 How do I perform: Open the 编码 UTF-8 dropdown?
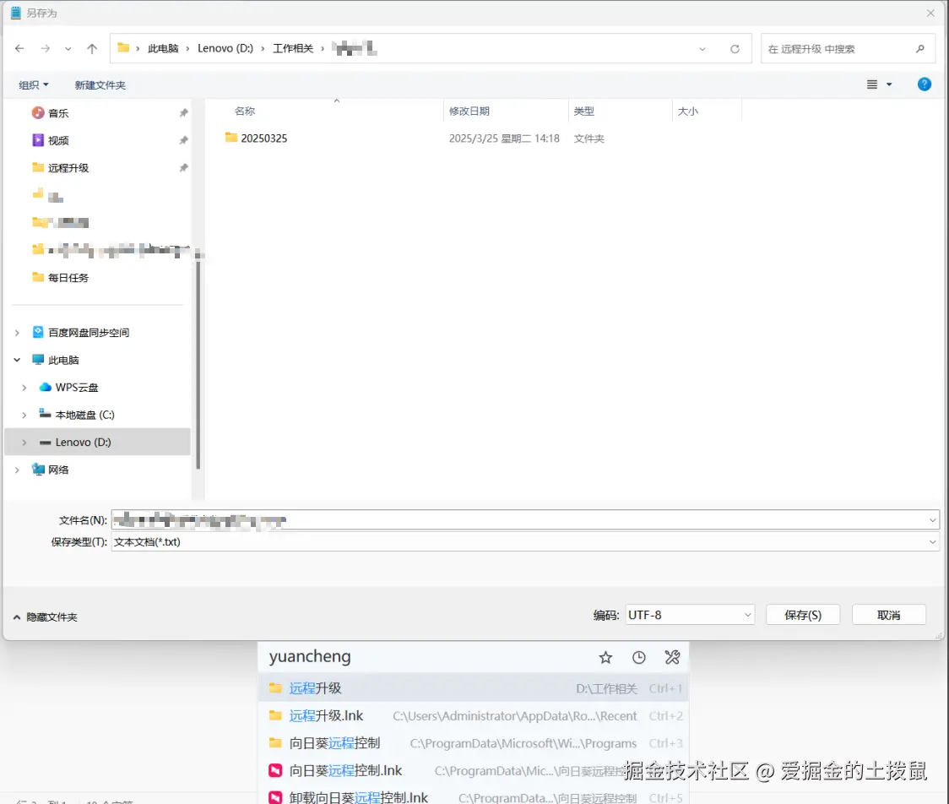click(x=690, y=615)
